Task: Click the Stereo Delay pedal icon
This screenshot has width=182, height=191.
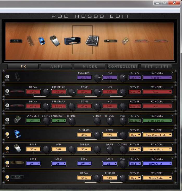Action: click(17, 120)
